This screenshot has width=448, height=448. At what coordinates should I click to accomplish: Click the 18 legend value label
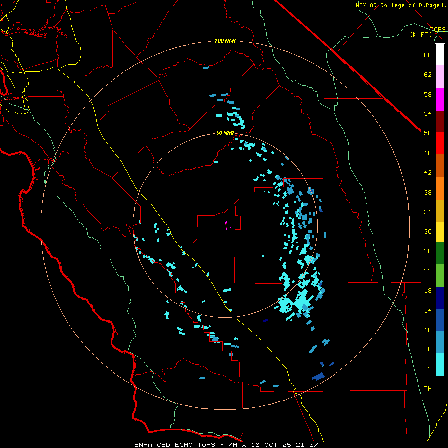(x=428, y=291)
